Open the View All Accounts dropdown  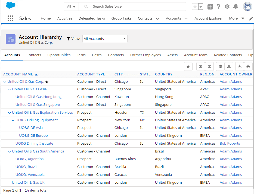(x=105, y=39)
